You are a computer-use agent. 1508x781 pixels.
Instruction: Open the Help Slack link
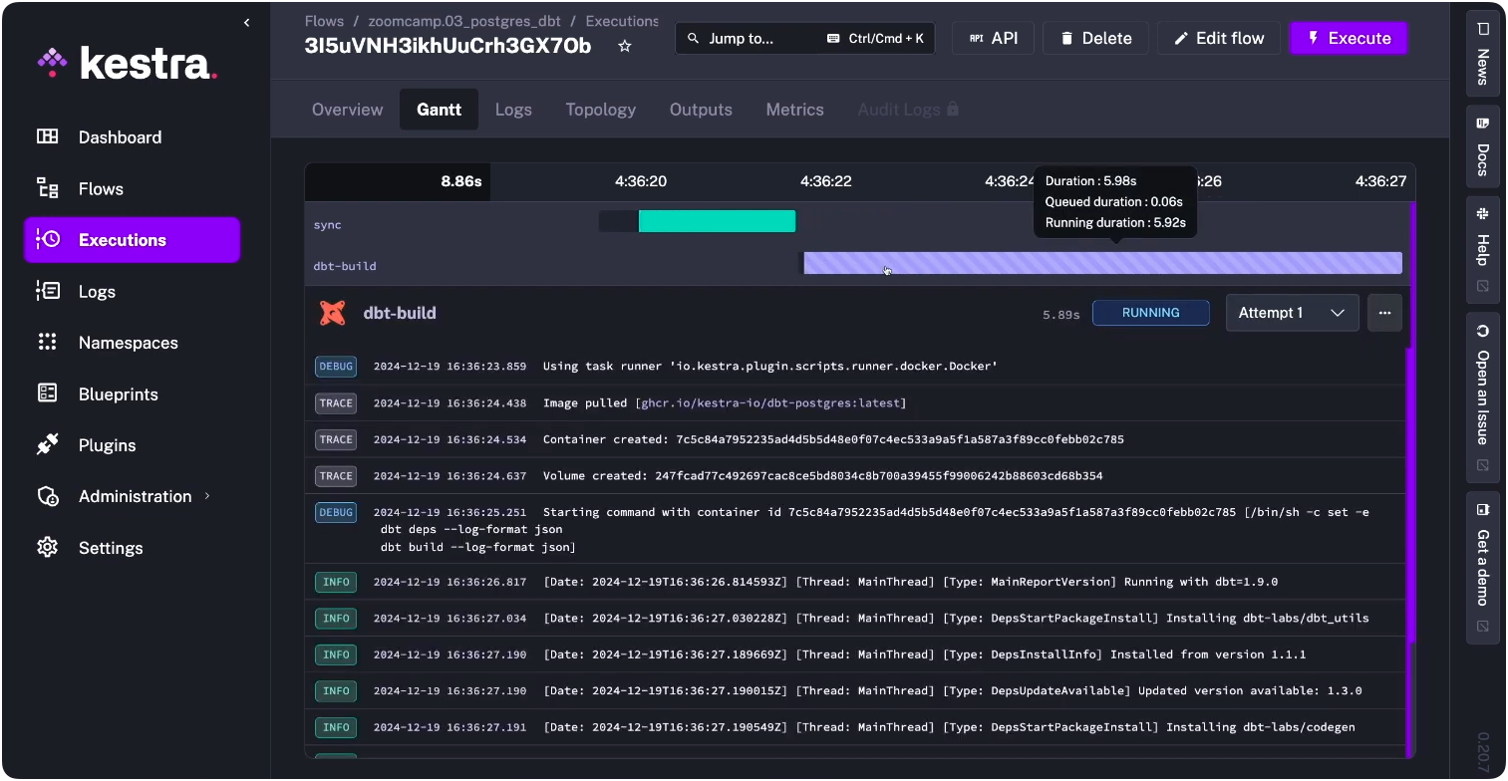pos(1483,250)
